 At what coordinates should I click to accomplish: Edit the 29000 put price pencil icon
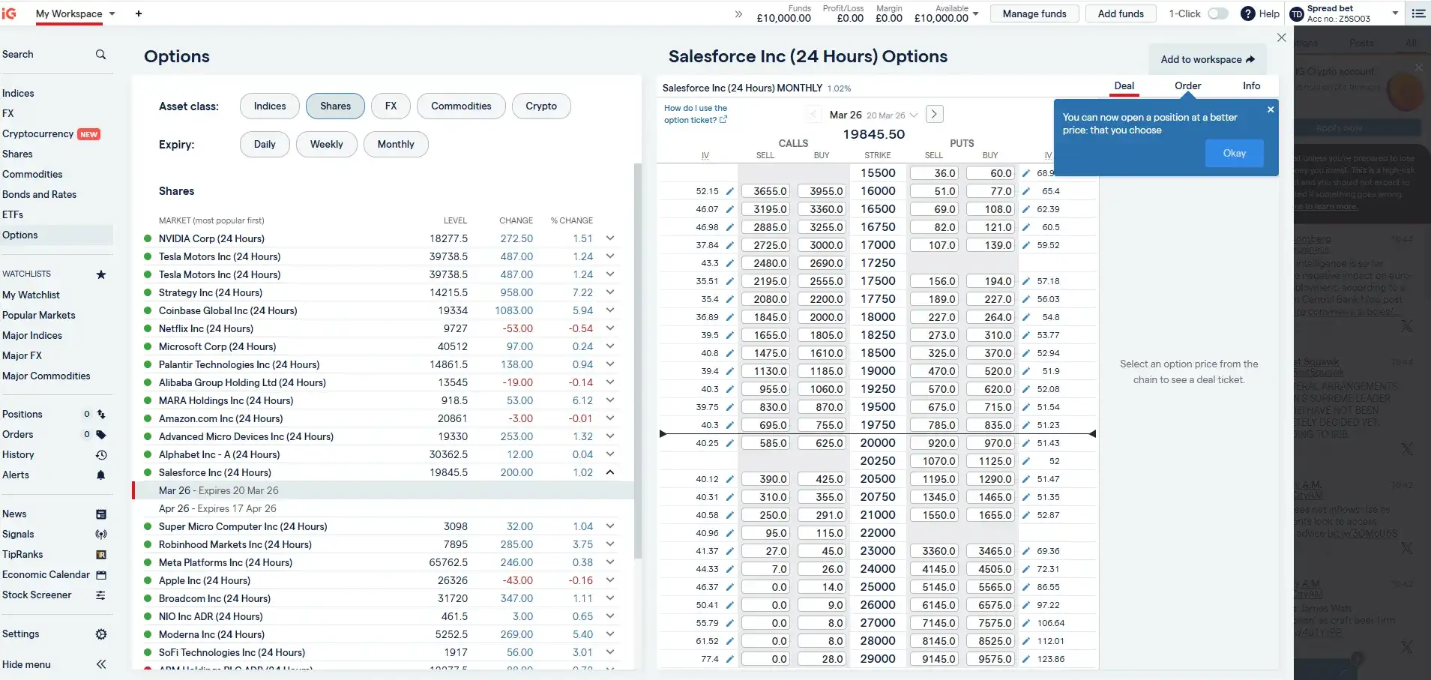point(1025,659)
